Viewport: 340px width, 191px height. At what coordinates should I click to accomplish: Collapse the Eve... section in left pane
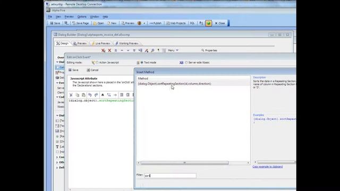[x=57, y=83]
